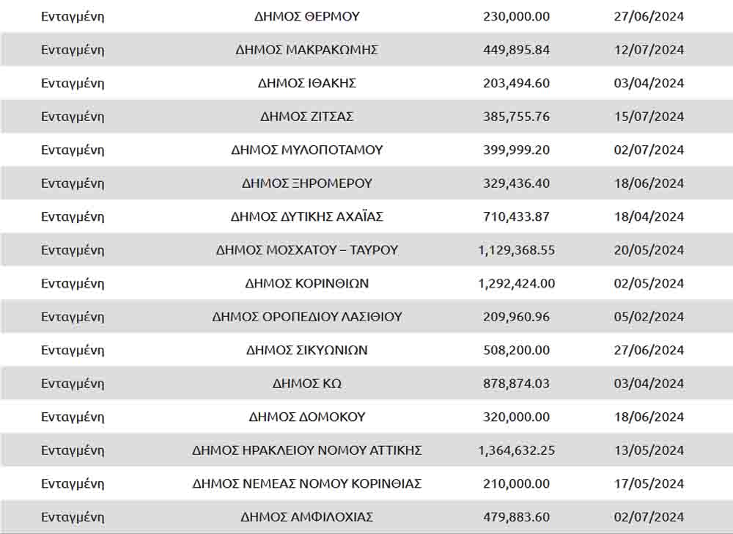Click the Ενταγμένη status for ΔΗΜΟΣ ΘΕΡΜΟΥ
733x534 pixels.
pos(73,16)
